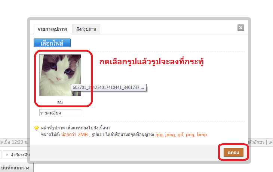Click the คลิกที่รูปภาพ hint sentence

(x=76, y=128)
